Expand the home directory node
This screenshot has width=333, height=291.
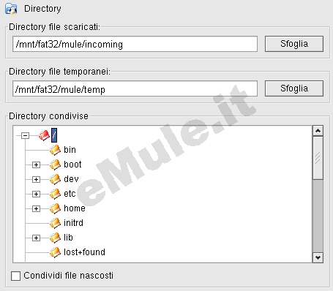36,208
